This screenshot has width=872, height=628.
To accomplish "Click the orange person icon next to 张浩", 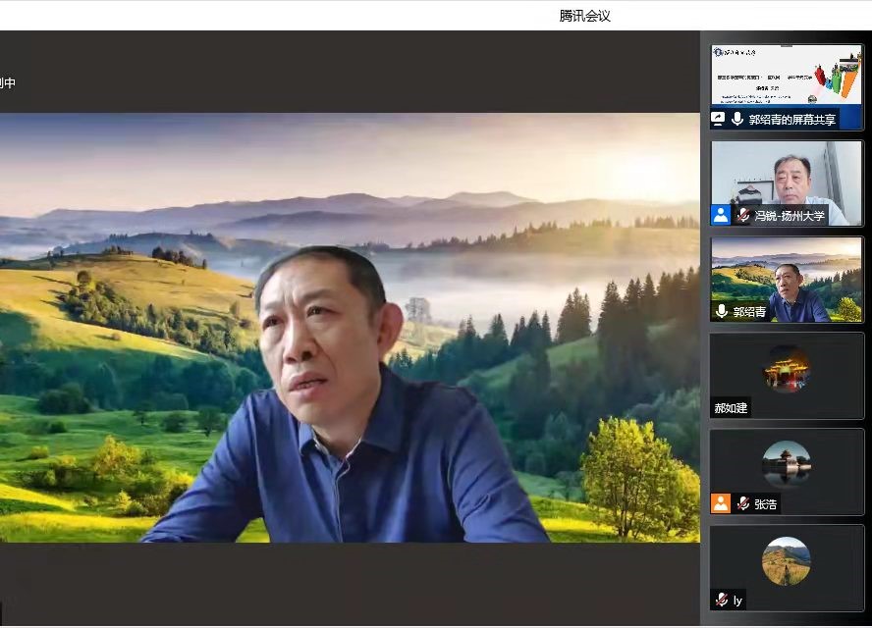I will coord(721,503).
